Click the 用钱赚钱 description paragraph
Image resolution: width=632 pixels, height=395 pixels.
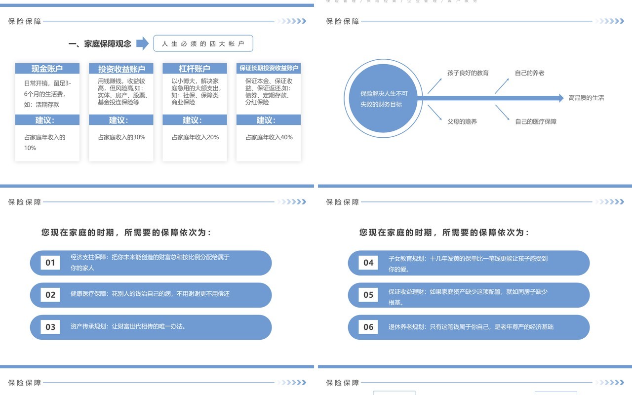122,91
